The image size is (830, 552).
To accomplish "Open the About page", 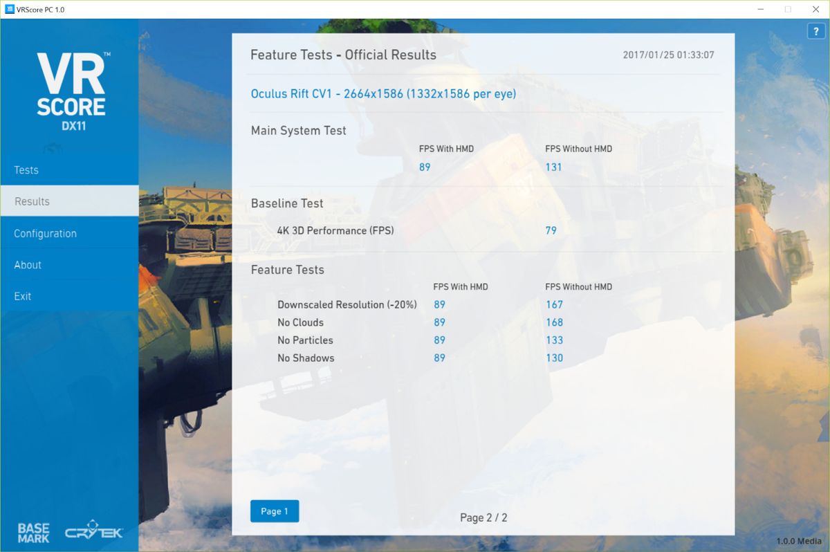I will click(69, 265).
